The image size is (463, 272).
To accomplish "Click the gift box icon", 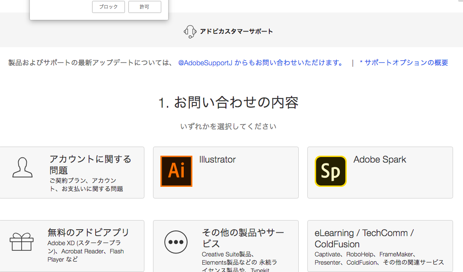I will tap(22, 242).
